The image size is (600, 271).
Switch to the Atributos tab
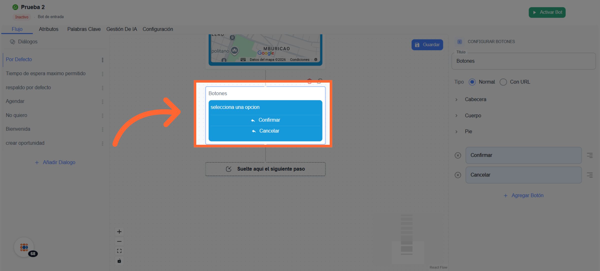(48, 29)
